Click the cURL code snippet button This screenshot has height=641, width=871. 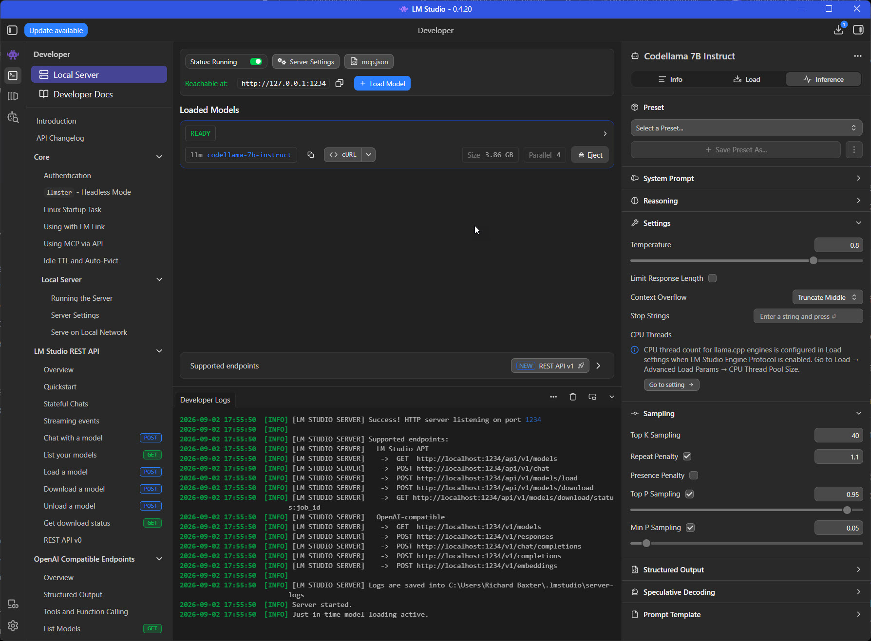(x=343, y=155)
